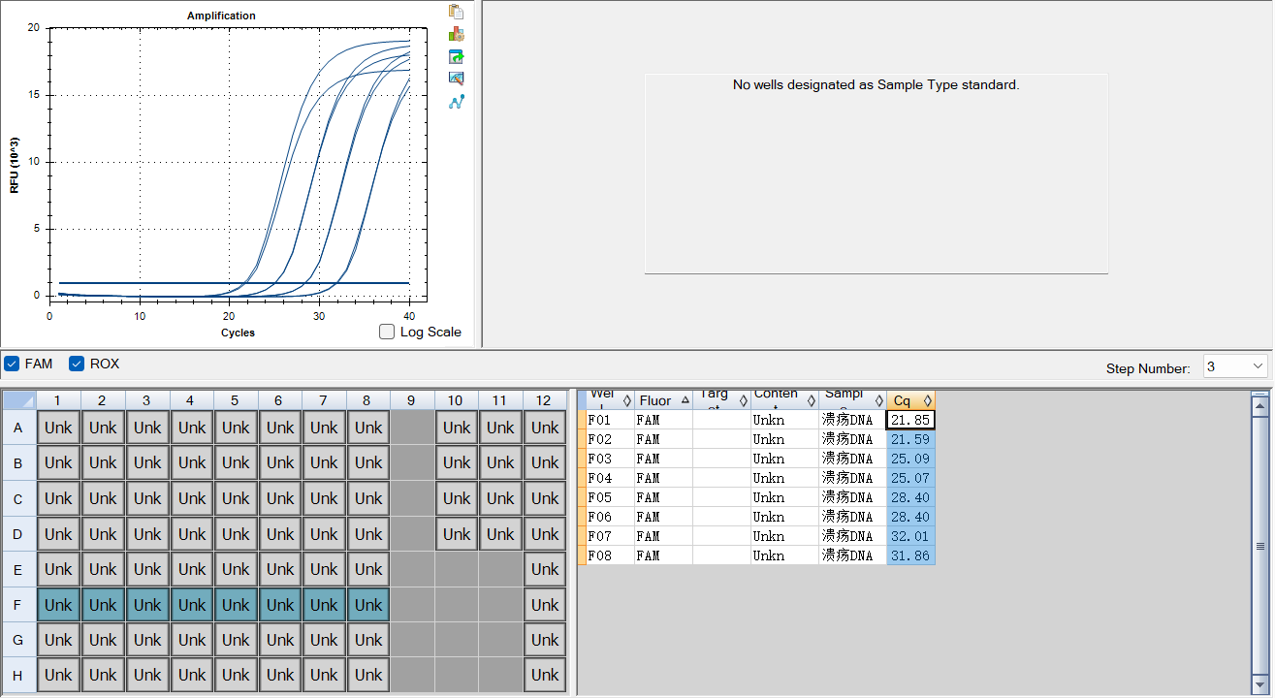Viewport: 1275px width, 698px height.
Task: Sort by Sample column diamond
Action: (x=879, y=400)
